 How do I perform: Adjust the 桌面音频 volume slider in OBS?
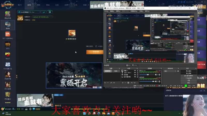click(147, 81)
